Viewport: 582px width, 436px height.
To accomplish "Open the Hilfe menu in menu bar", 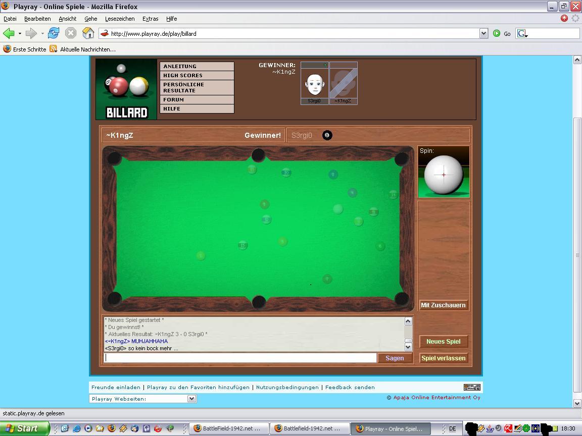I will coord(171,19).
